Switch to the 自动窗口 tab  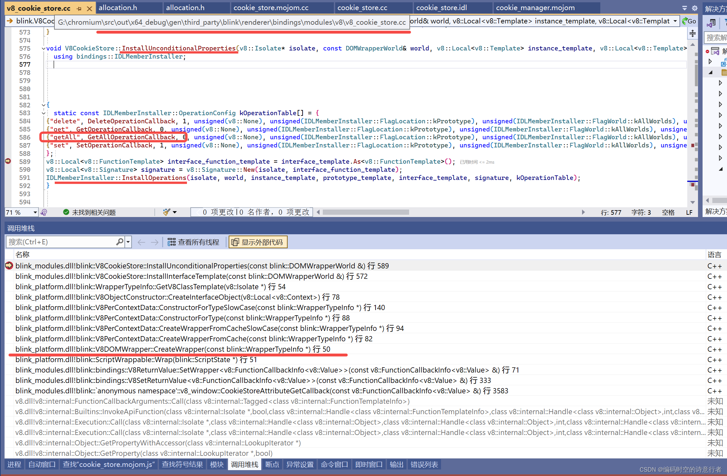(42, 465)
